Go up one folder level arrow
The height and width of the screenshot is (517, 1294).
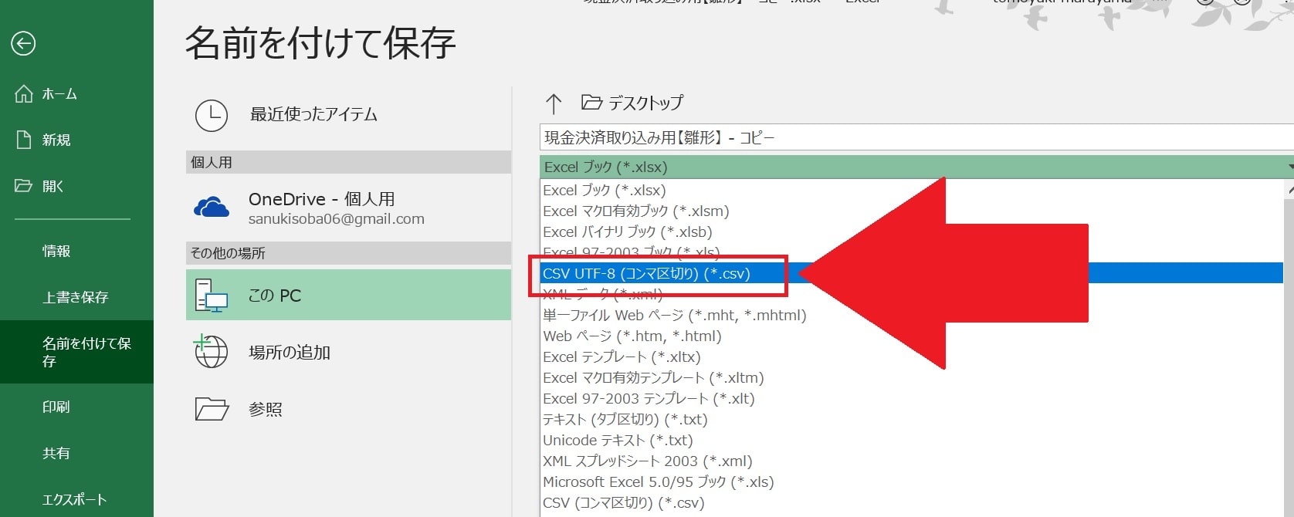coord(554,103)
